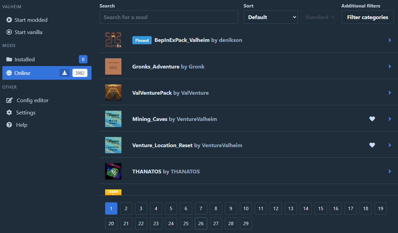Open the Online mods section
This screenshot has height=233, width=398.
click(x=47, y=73)
